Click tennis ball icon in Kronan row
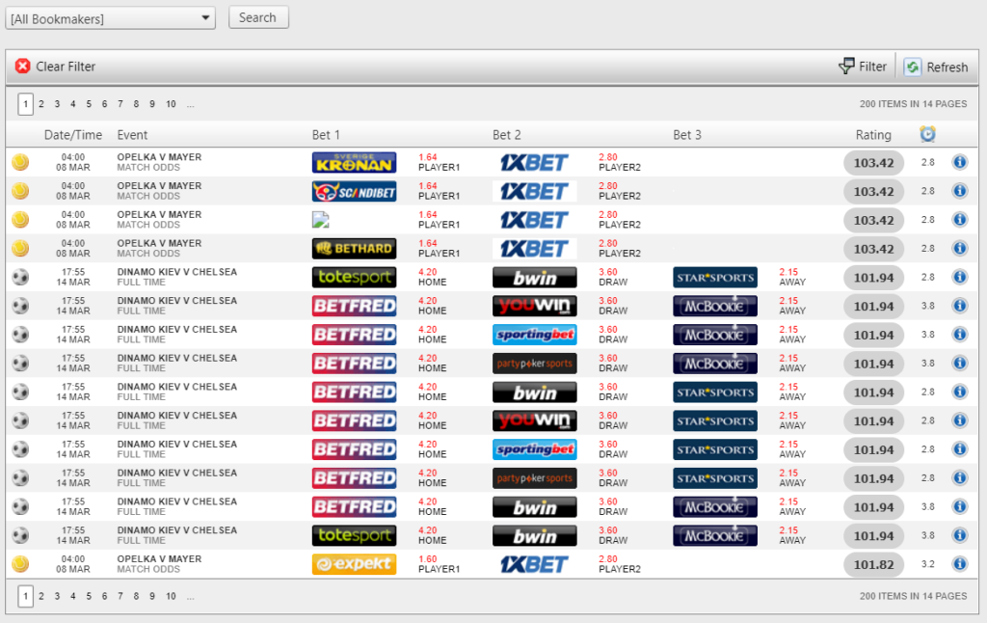 [20, 162]
